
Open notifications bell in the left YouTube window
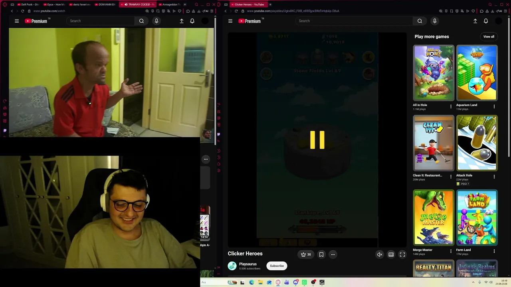click(192, 21)
